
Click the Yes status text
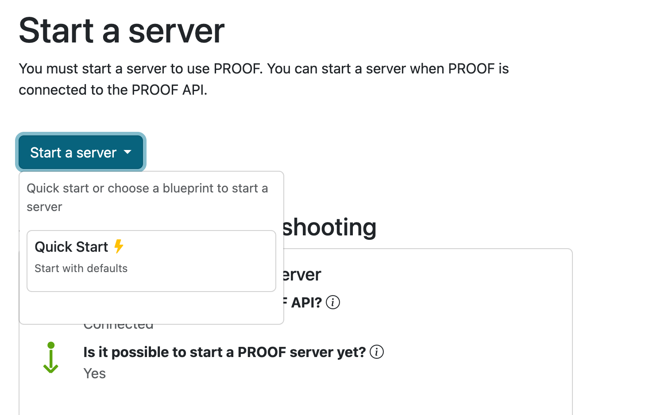click(x=95, y=373)
